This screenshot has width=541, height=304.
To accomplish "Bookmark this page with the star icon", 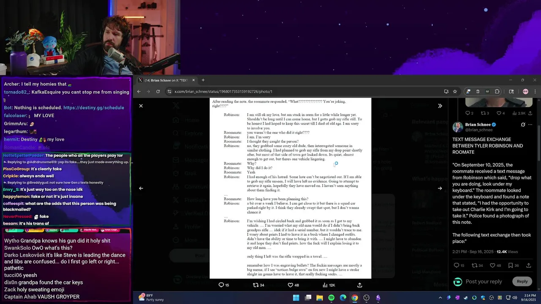I will coord(455,91).
